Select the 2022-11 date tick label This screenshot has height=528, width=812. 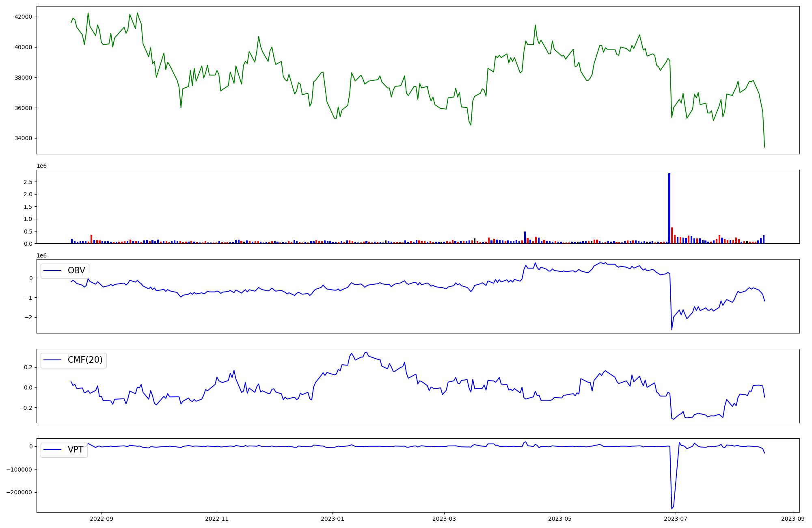[217, 519]
